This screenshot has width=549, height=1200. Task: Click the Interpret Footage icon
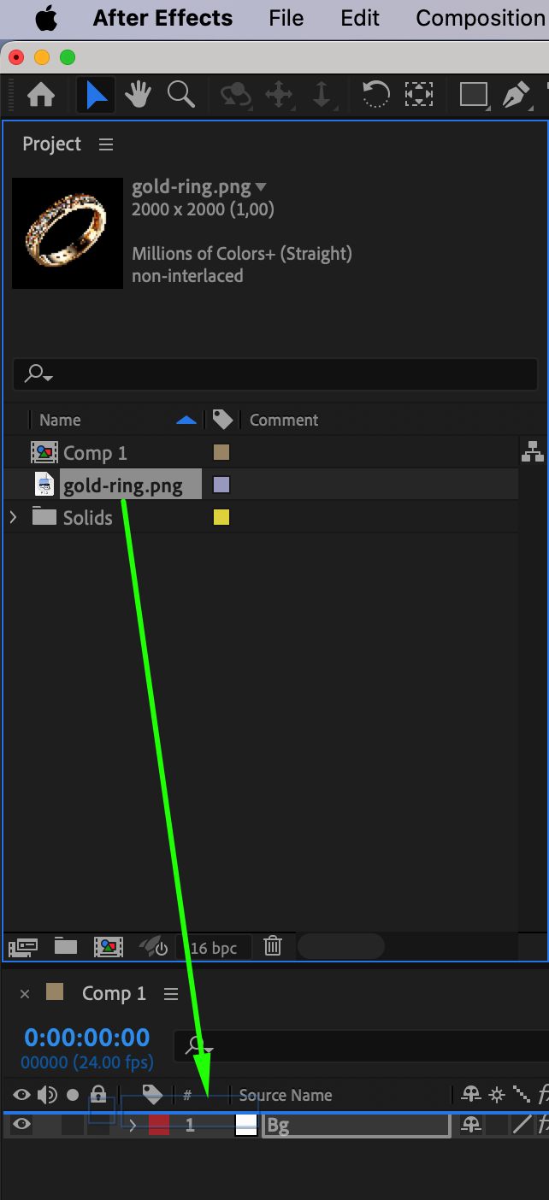pos(23,947)
